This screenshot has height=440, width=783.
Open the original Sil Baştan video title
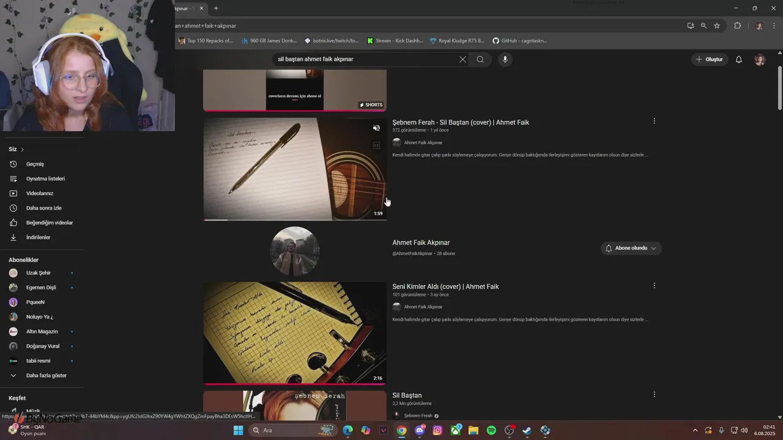point(407,395)
